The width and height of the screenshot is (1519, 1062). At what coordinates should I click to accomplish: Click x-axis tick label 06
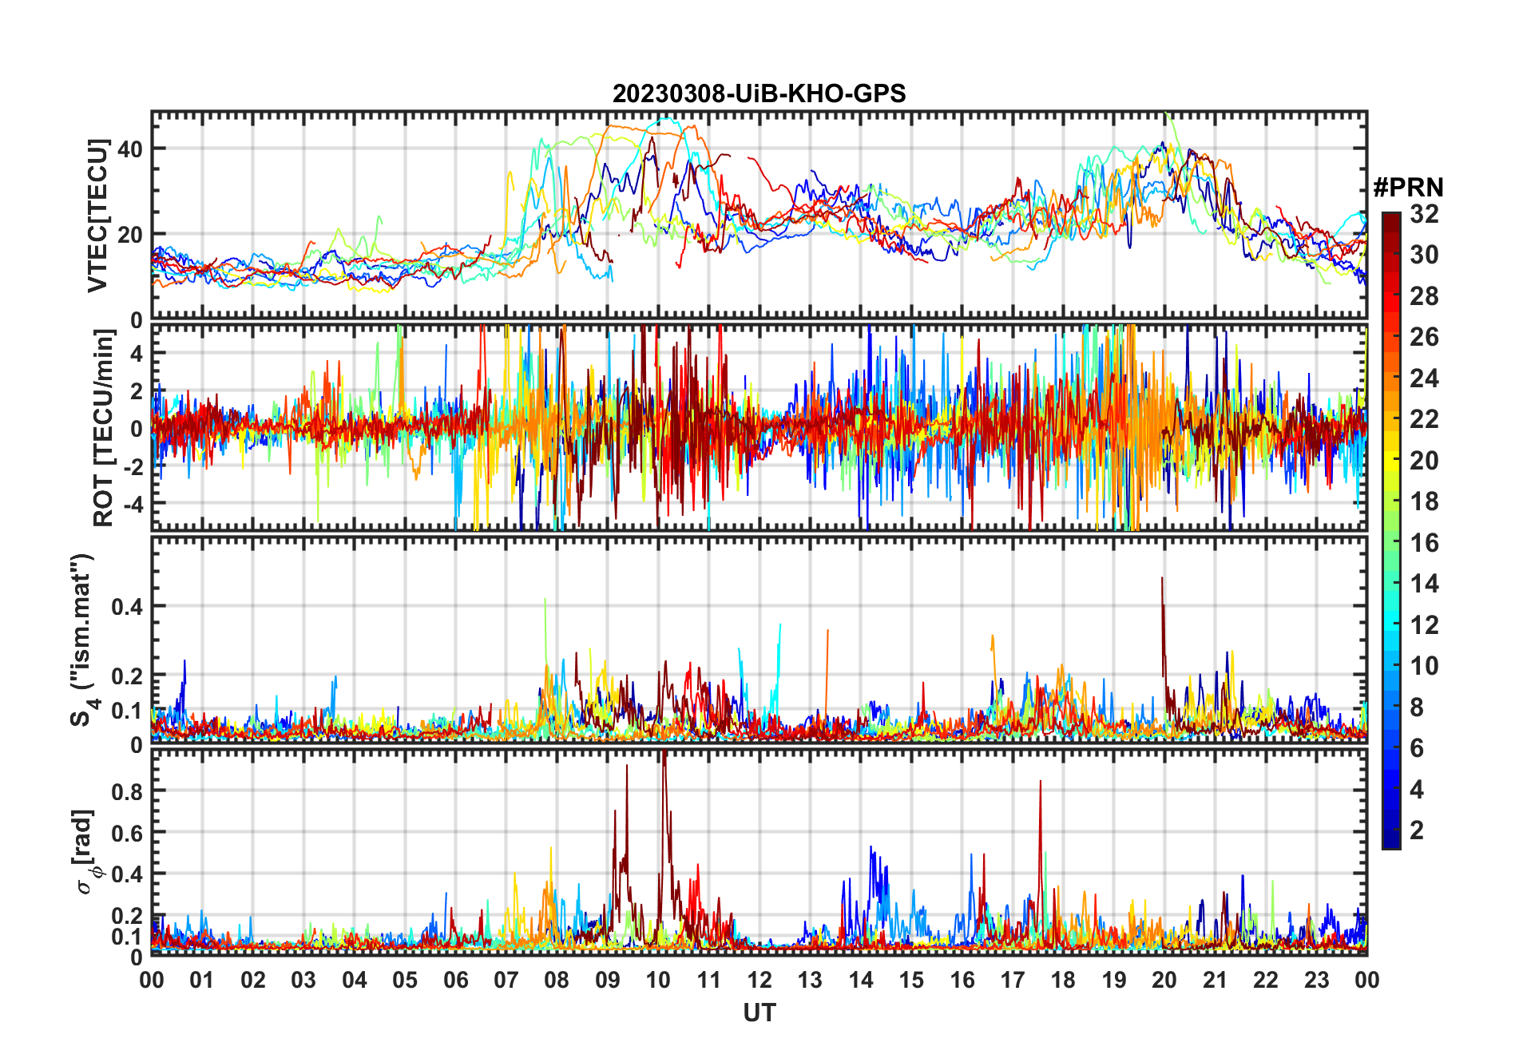[x=455, y=980]
